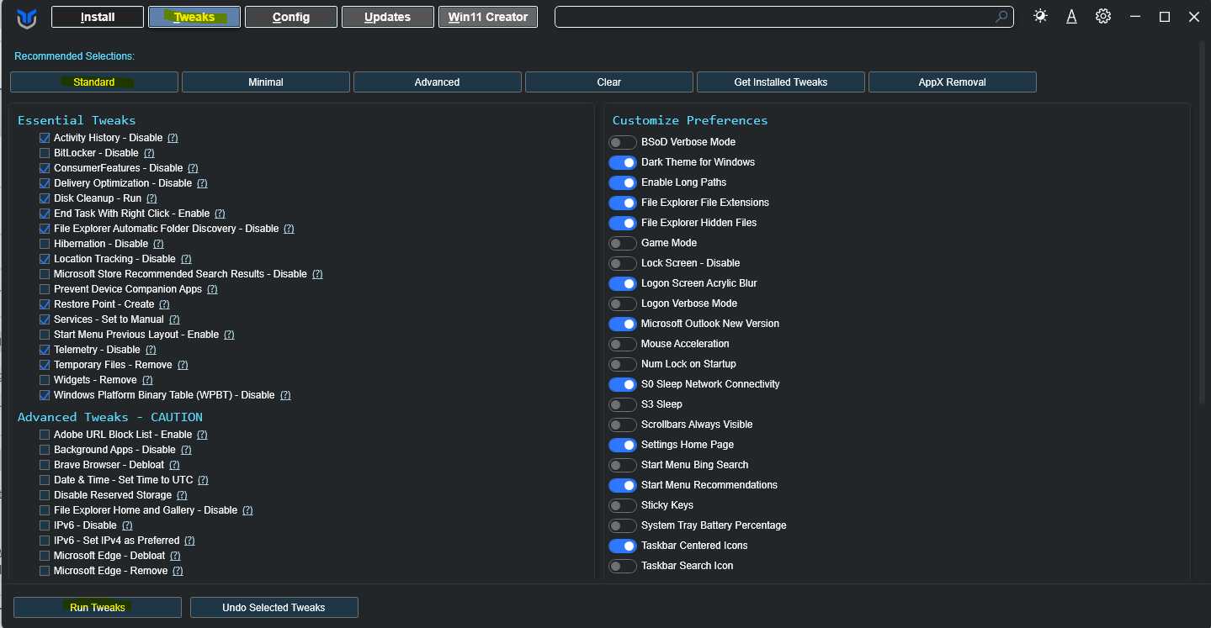Open help (?) for Restore Point - Create
The height and width of the screenshot is (628, 1211).
pyautogui.click(x=164, y=304)
